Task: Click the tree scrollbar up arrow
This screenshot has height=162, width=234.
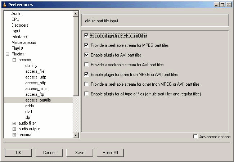Action: point(76,14)
